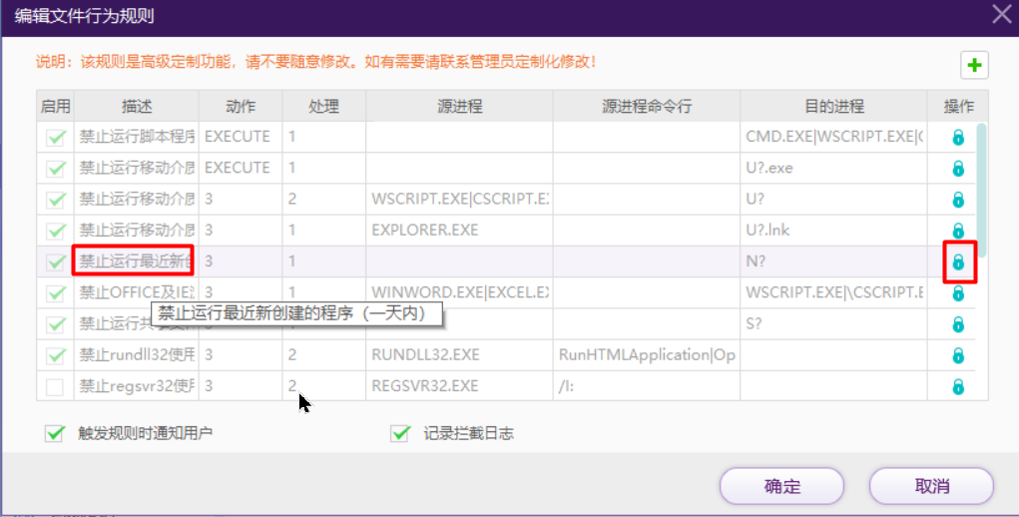This screenshot has width=1019, height=517.
Task: Click the 源进程命令行 column header
Action: [x=647, y=107]
